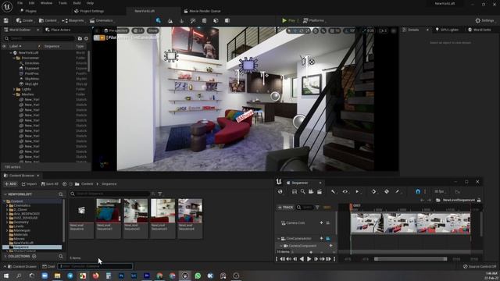
Task: Open the Content dropdown in toolbar
Action: point(48,20)
